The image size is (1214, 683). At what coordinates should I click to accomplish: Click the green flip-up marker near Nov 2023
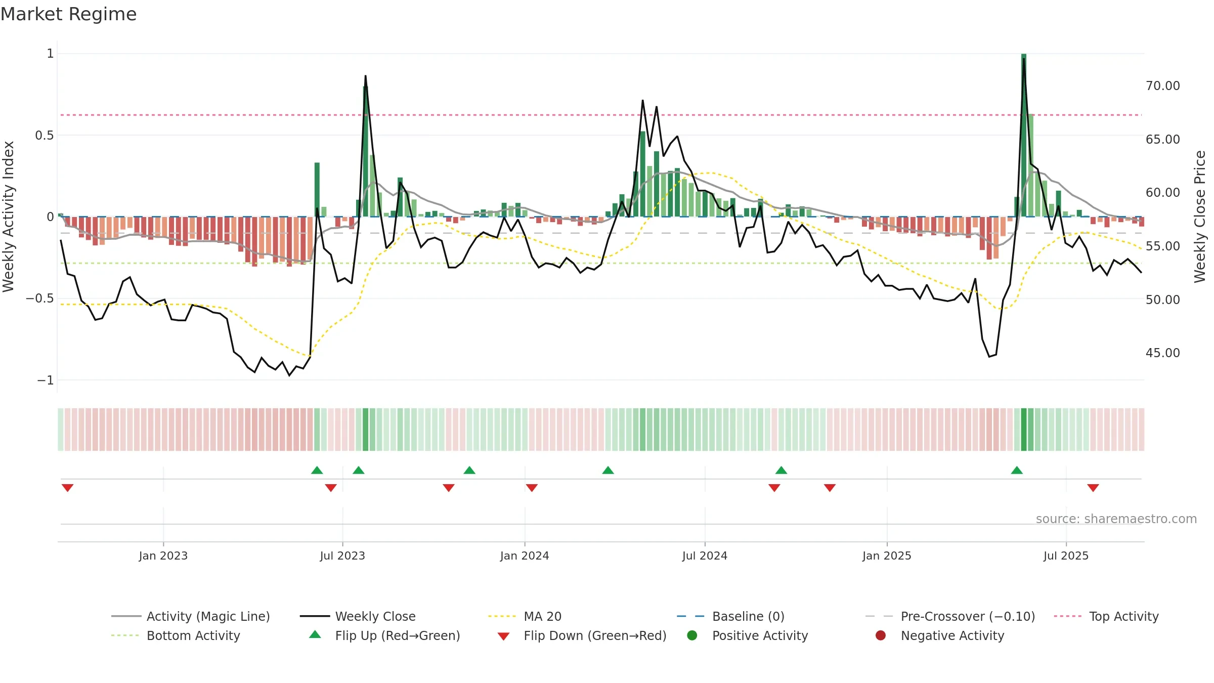coord(469,470)
